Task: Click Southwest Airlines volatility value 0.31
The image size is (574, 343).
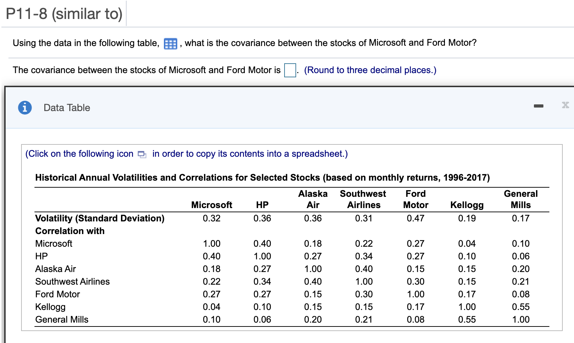Action: (x=364, y=218)
